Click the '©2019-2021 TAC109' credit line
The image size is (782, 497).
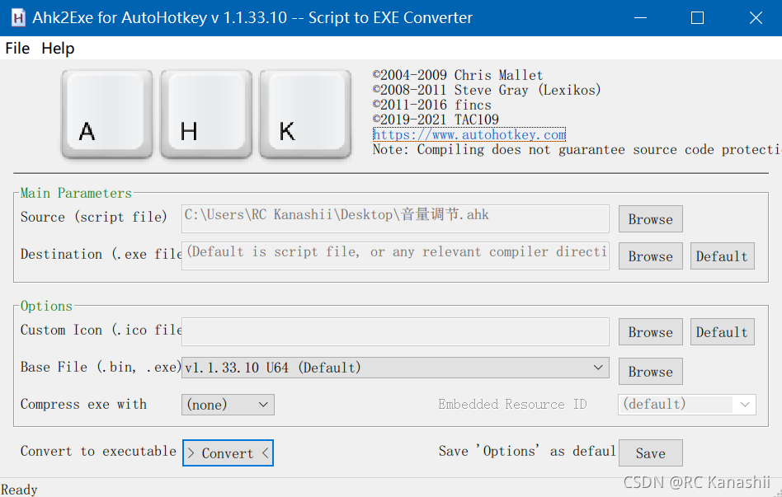(x=436, y=120)
